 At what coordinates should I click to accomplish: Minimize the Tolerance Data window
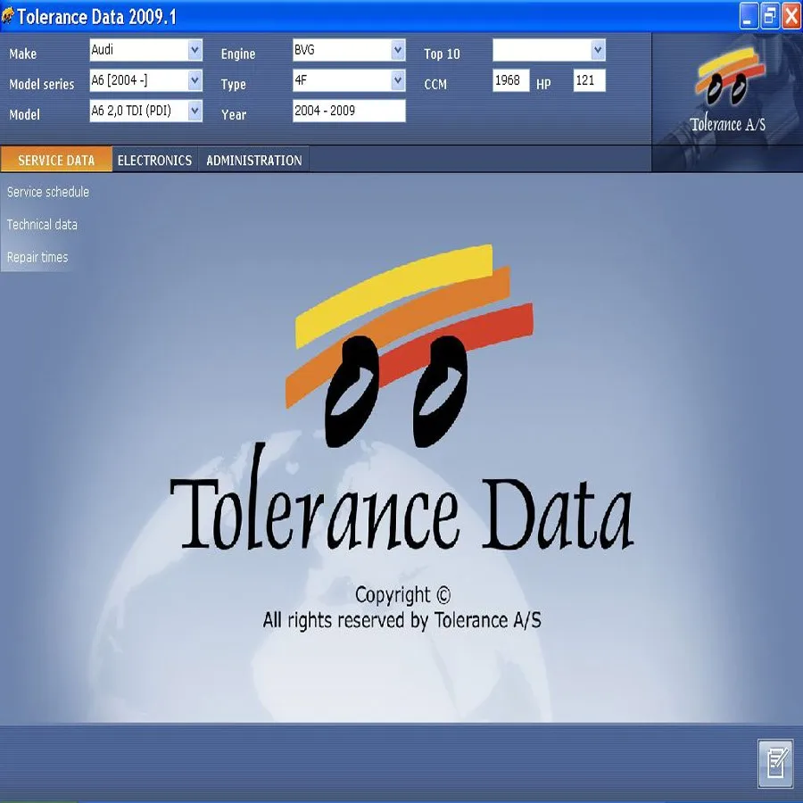pos(749,16)
